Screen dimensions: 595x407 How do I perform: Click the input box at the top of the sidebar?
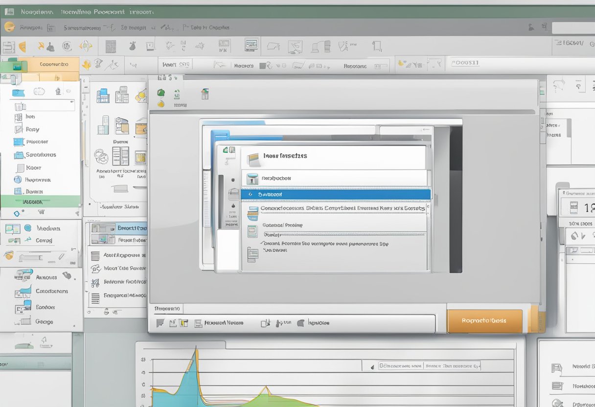43,105
